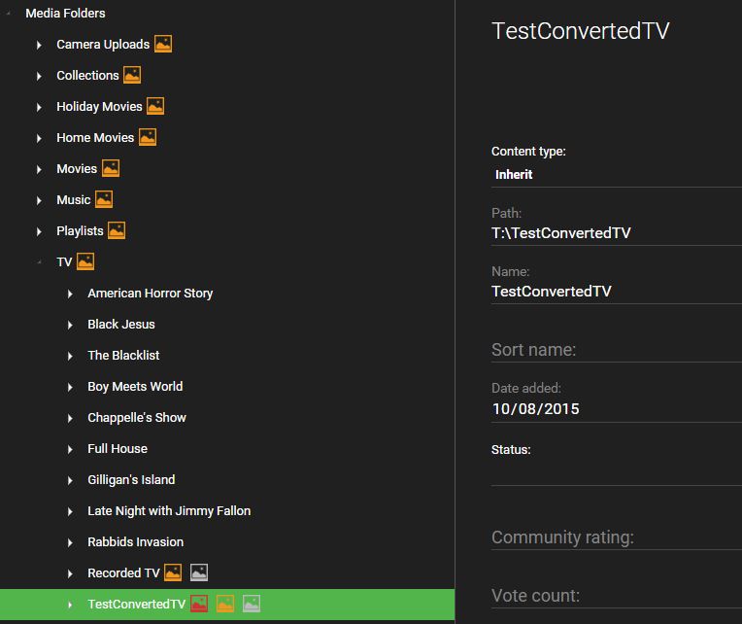Expand Recorded TV arrow
This screenshot has height=624, width=742.
pyautogui.click(x=70, y=573)
